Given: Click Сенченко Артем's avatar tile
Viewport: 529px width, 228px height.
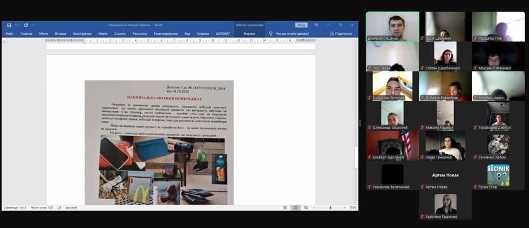Looking at the screenshot, I should [x=498, y=145].
